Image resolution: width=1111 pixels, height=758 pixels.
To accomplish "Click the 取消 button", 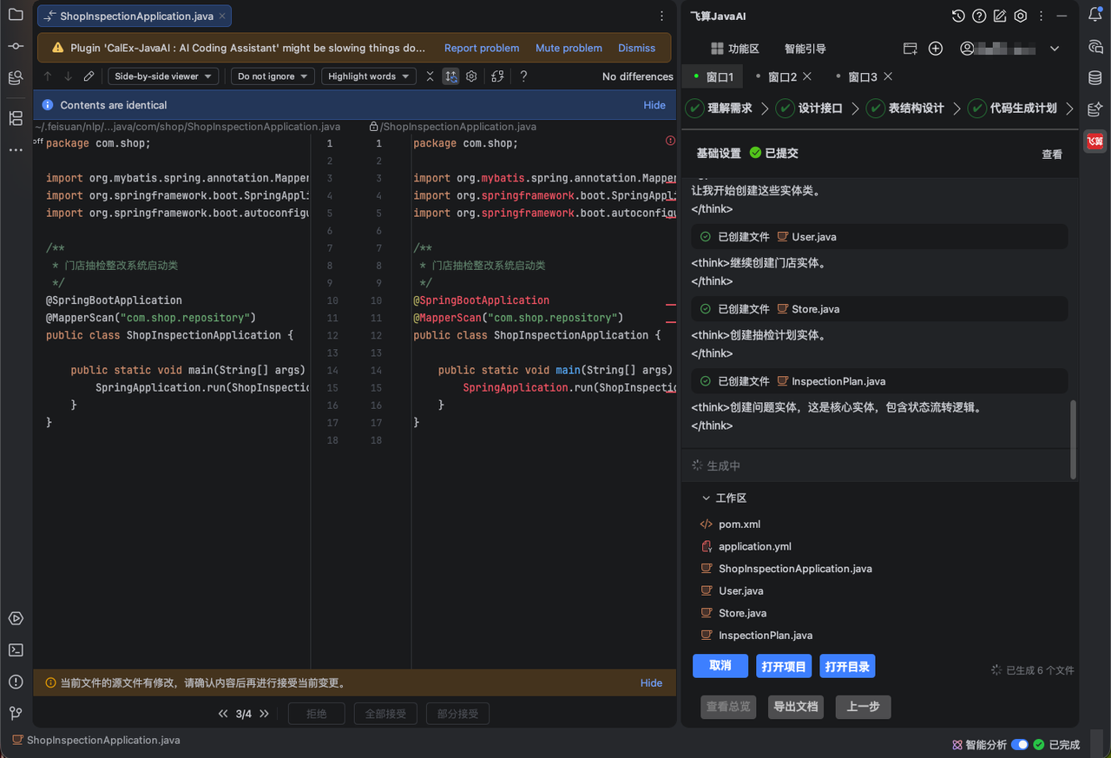I will point(720,666).
